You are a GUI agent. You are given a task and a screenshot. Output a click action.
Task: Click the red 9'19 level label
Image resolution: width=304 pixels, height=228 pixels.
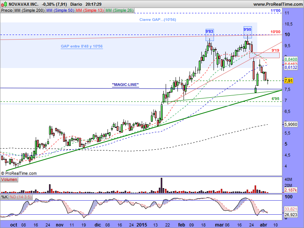click(x=275, y=51)
